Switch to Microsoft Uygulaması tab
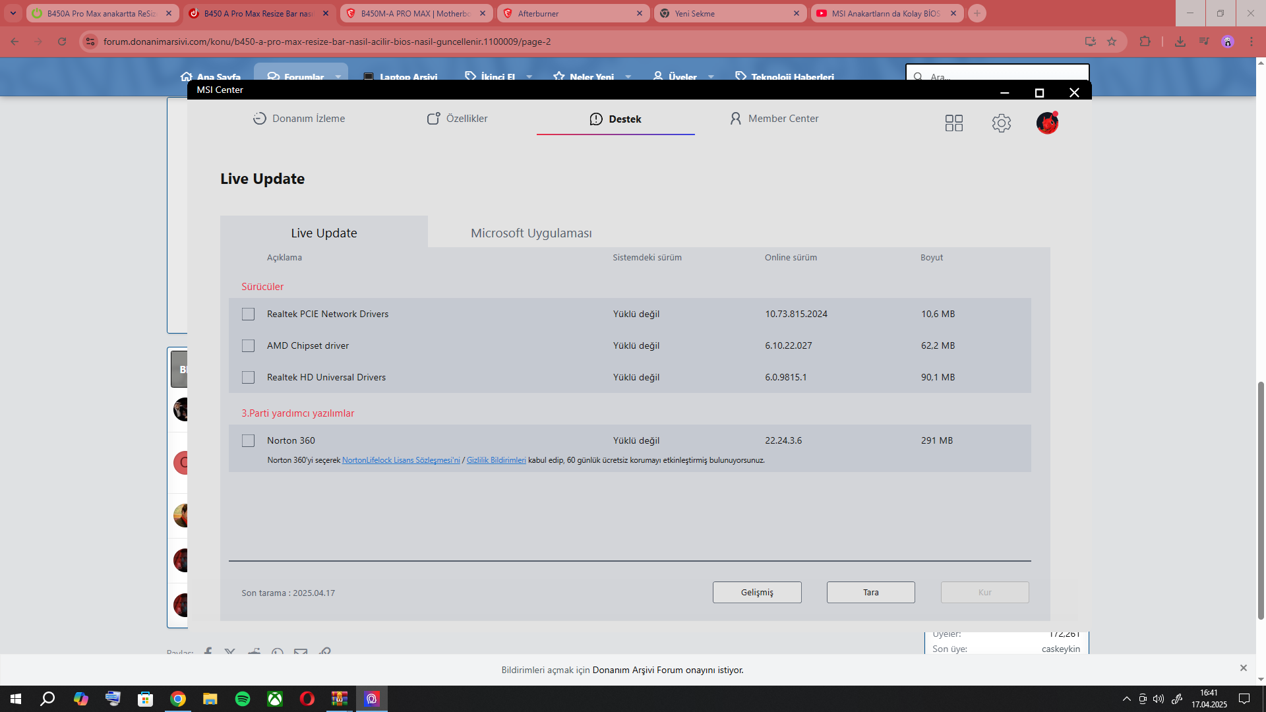 (x=531, y=233)
